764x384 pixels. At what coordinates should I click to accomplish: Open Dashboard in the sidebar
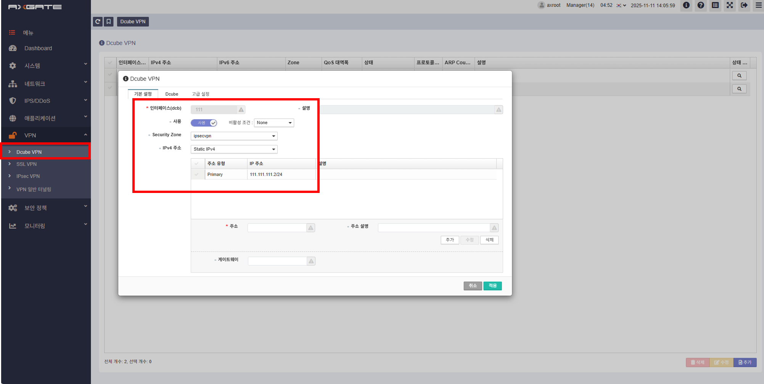coord(38,48)
